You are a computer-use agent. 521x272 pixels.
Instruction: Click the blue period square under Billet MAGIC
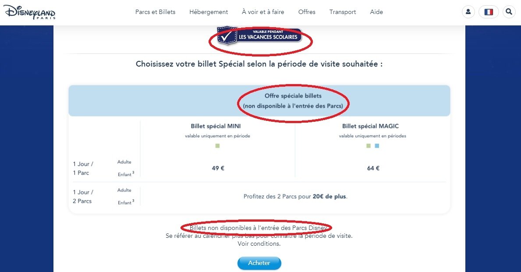coord(377,146)
